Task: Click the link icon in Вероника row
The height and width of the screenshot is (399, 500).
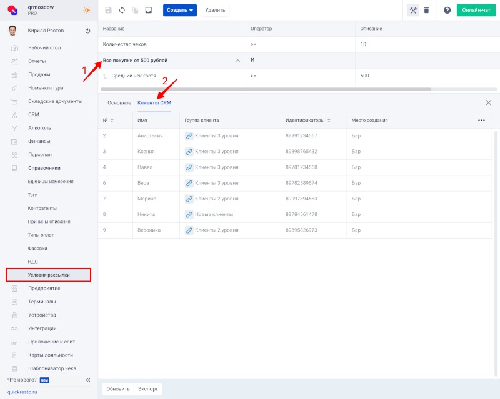Action: [x=189, y=230]
